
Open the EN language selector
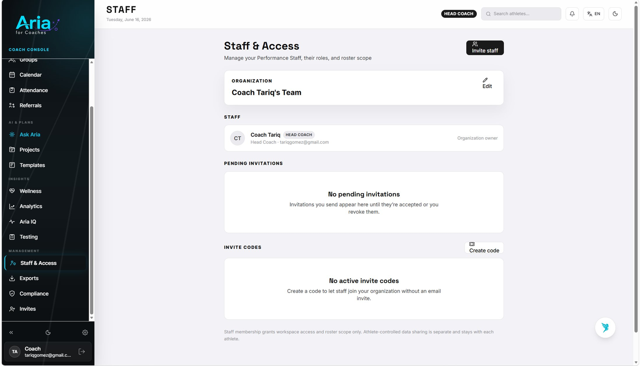[x=593, y=14]
